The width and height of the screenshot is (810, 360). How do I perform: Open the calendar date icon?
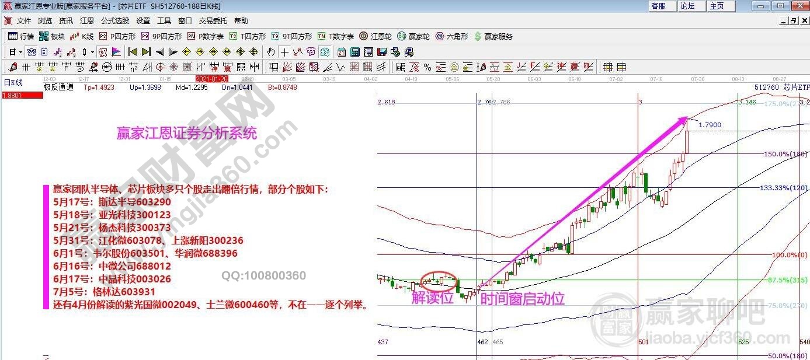tap(342, 52)
